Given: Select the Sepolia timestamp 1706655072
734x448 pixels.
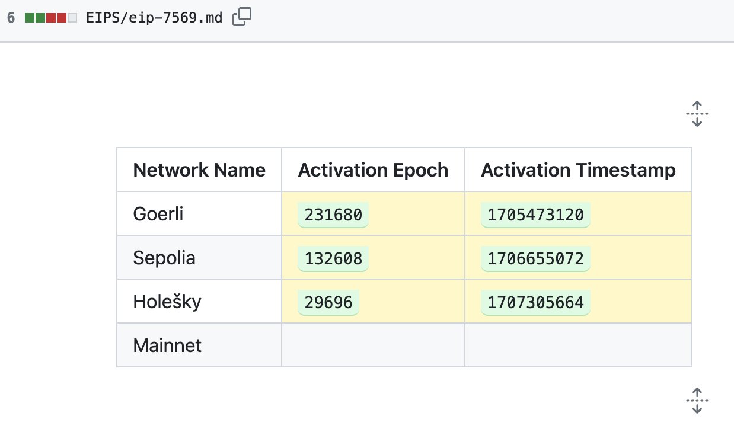Looking at the screenshot, I should [535, 258].
